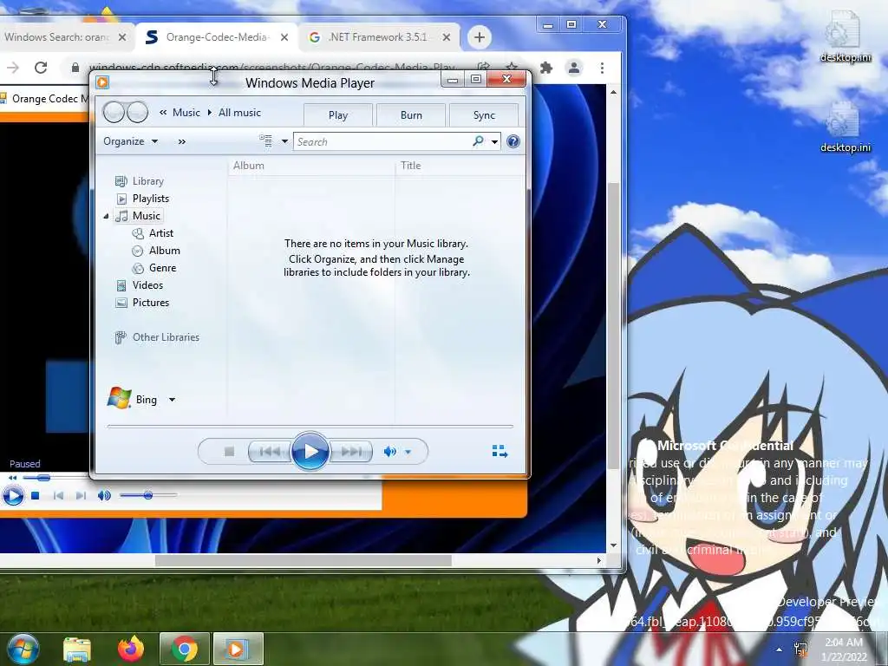Click the Media Player title bar icon
888x666 pixels.
(102, 82)
